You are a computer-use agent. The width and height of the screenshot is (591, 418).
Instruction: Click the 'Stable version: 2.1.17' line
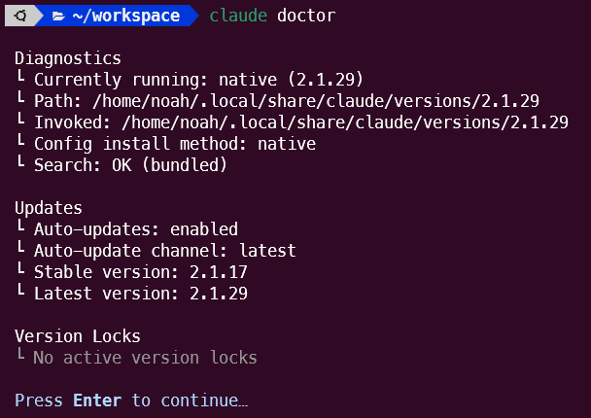pyautogui.click(x=141, y=271)
